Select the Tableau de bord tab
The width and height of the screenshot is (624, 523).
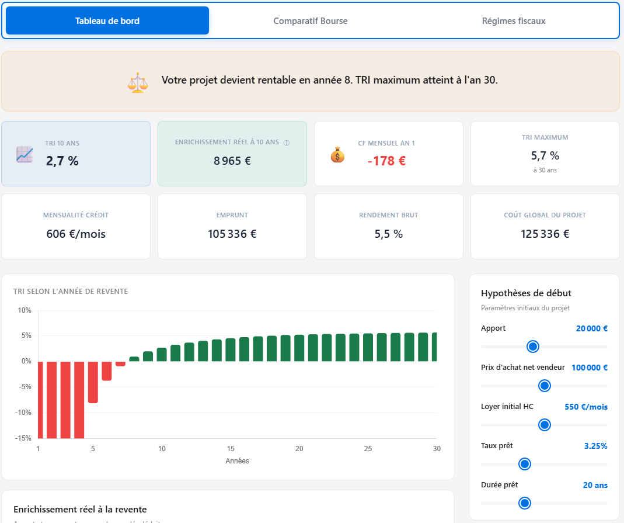pos(107,20)
